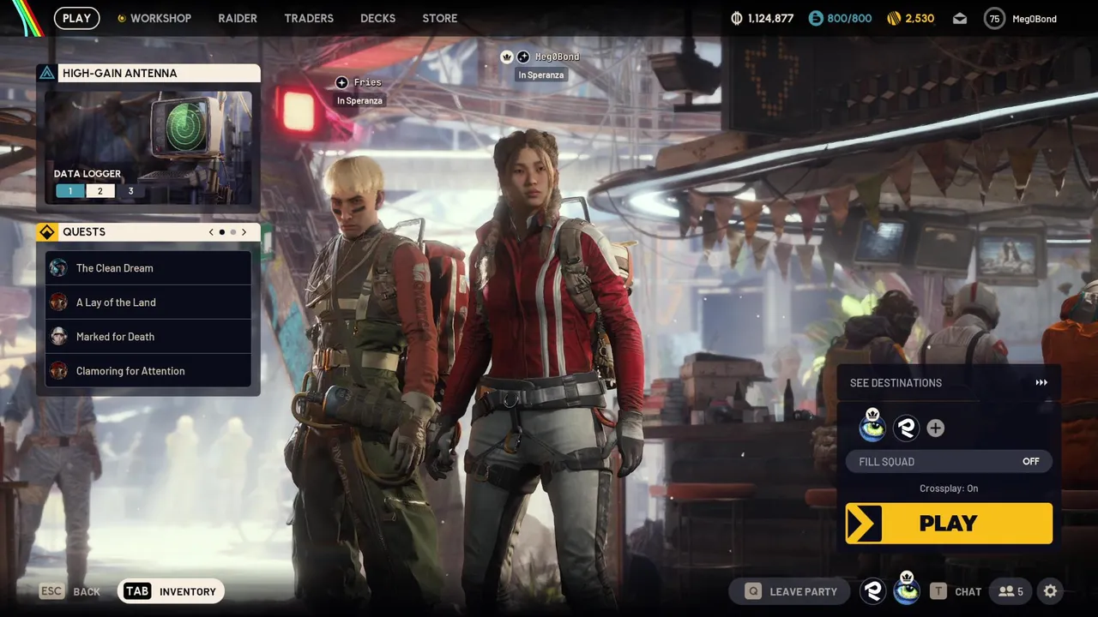The image size is (1098, 617).
Task: Select the first quests page dot
Action: click(222, 231)
